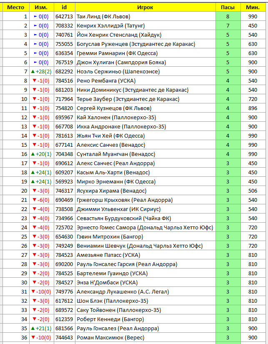Select id cell 642713
This screenshot has width=268, height=344.
65,16
